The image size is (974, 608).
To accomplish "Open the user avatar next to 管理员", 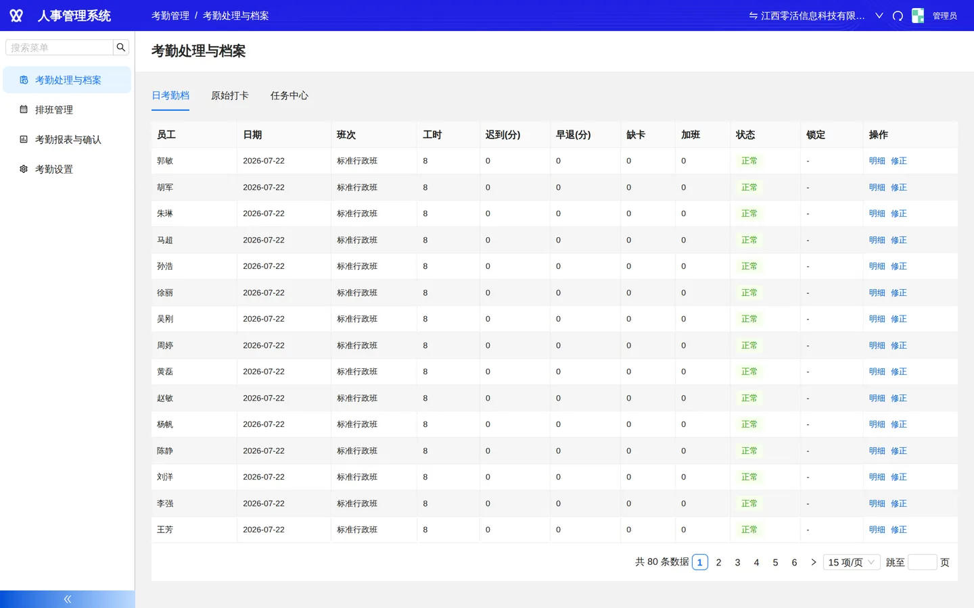I will point(918,16).
